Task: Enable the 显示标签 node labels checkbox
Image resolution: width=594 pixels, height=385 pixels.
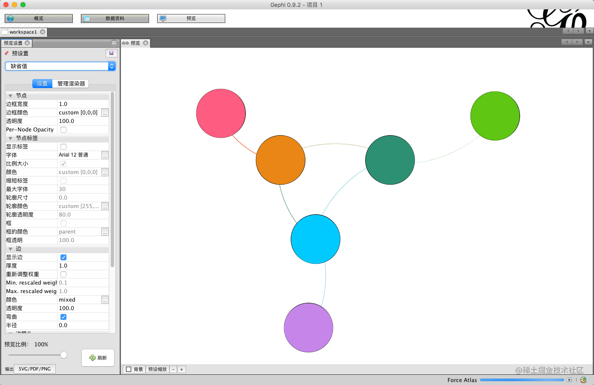Action: pos(63,146)
